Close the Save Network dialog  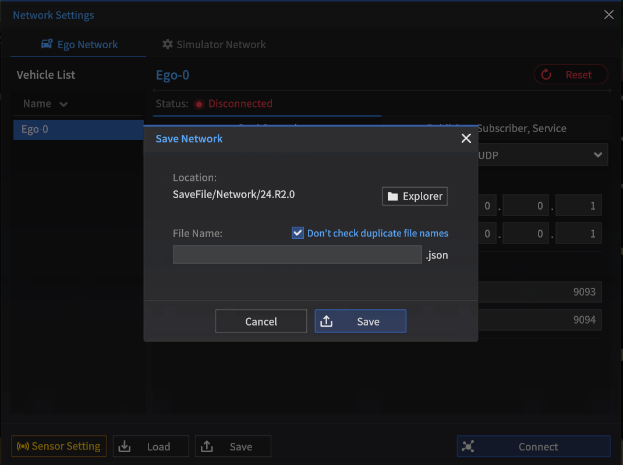click(466, 138)
